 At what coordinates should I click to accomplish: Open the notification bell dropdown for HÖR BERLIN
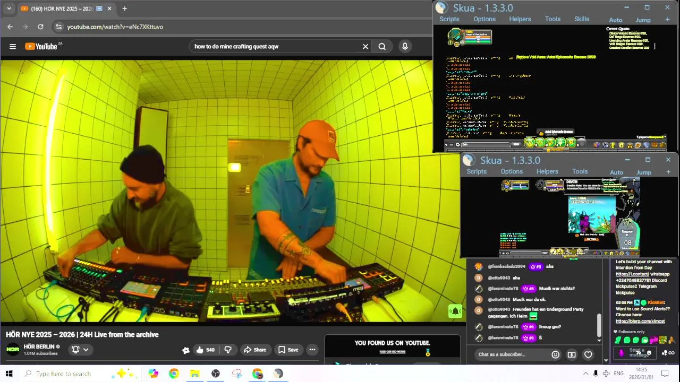tap(80, 350)
